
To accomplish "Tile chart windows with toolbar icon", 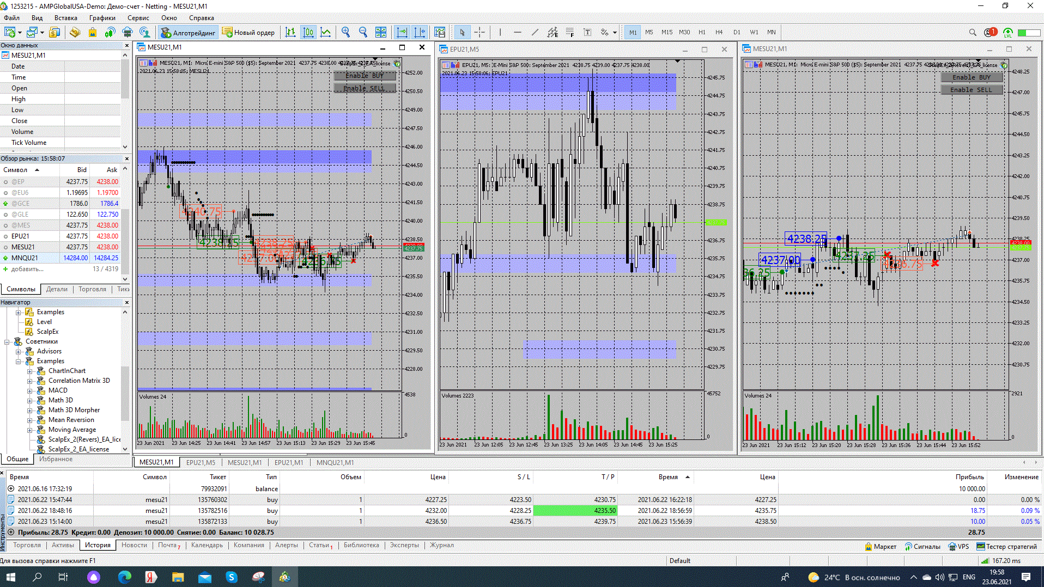I will click(381, 33).
